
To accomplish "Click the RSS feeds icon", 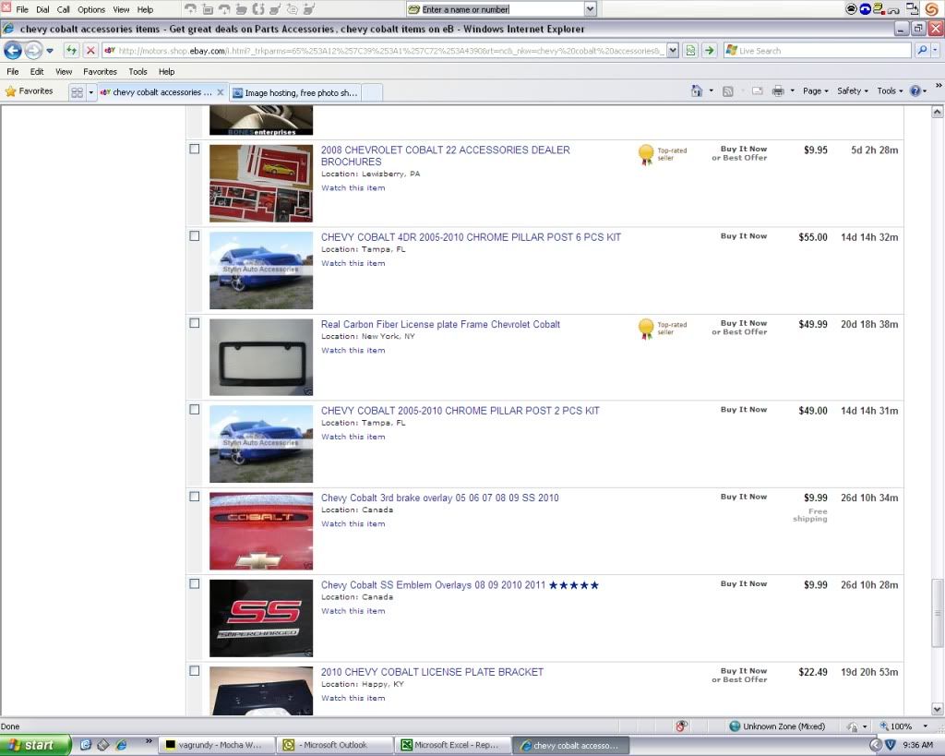I will coord(727,91).
